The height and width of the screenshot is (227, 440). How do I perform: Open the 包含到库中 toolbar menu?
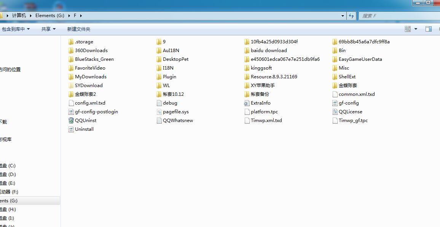click(x=16, y=29)
